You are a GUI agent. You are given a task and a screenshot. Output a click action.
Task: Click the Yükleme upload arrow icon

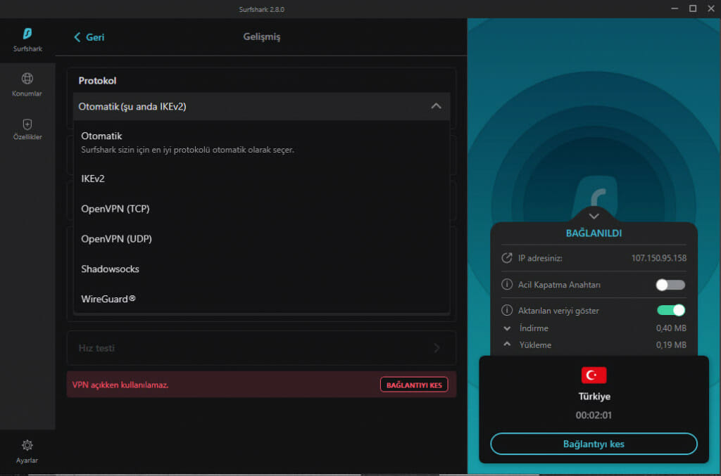(x=507, y=345)
